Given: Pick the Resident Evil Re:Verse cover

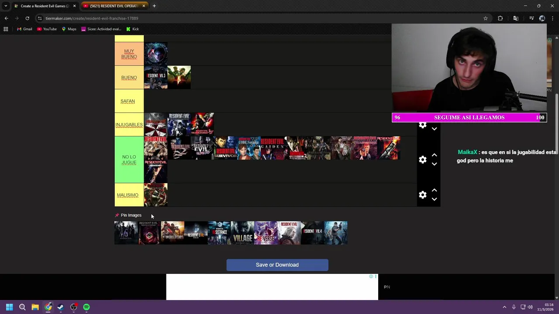Looking at the screenshot, I should click(x=266, y=233).
